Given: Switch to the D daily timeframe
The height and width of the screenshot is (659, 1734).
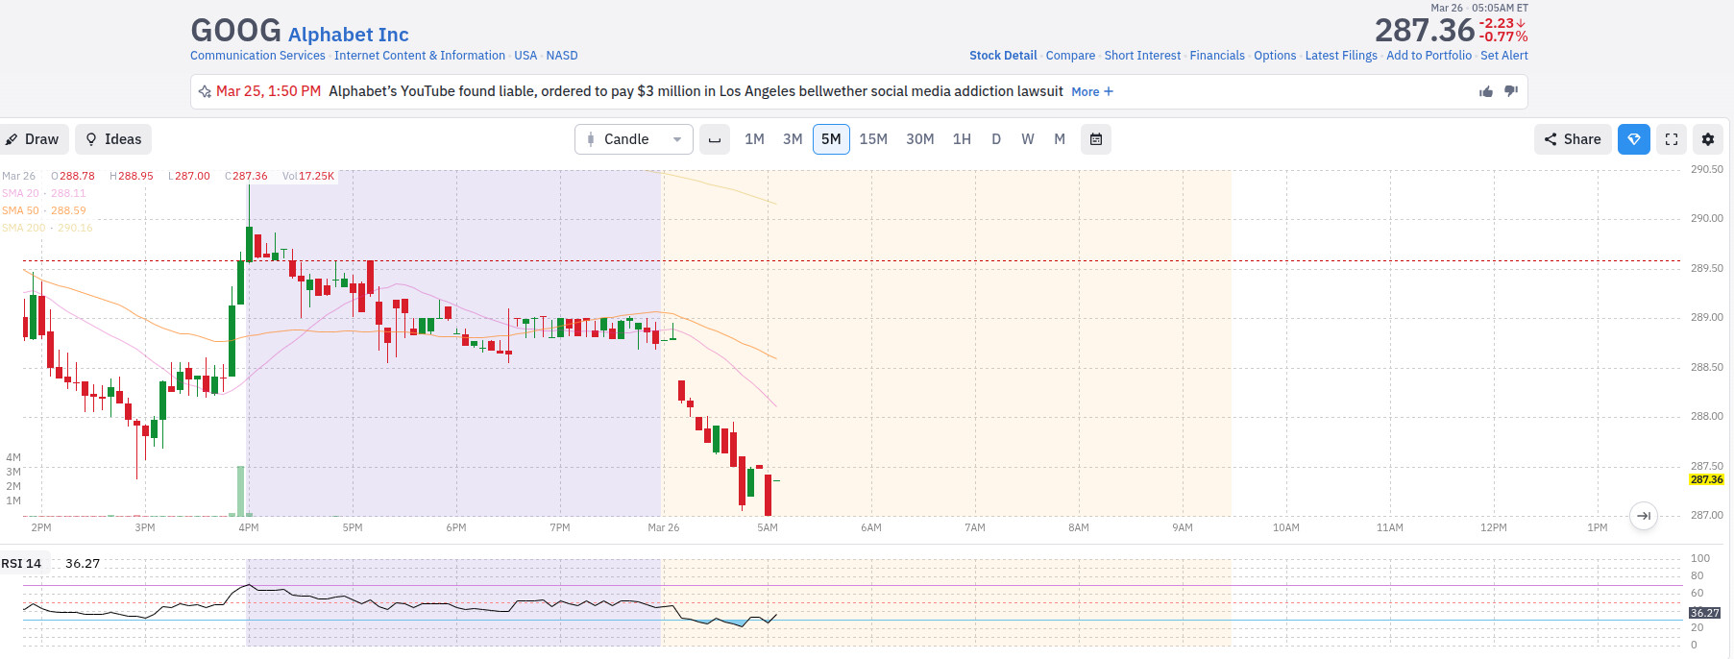Looking at the screenshot, I should coord(996,139).
